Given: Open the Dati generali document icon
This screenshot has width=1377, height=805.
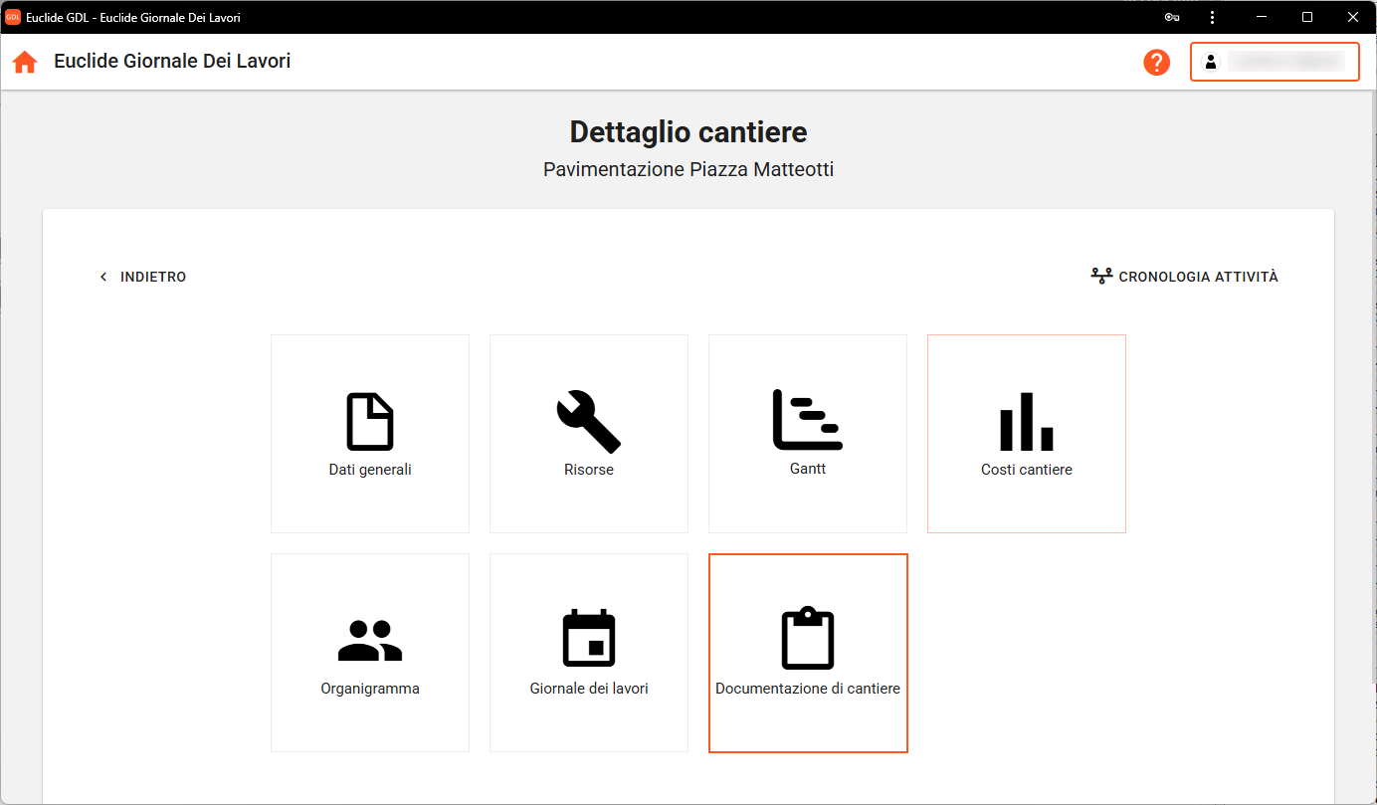Looking at the screenshot, I should pos(370,422).
